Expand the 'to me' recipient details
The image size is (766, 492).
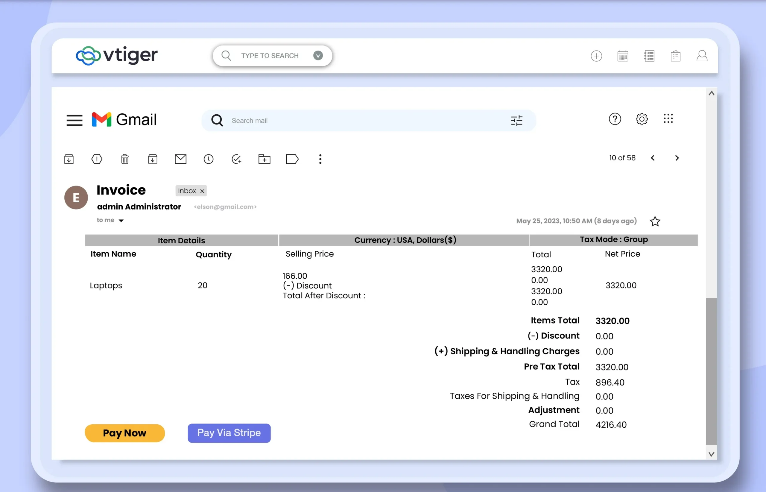click(x=121, y=221)
